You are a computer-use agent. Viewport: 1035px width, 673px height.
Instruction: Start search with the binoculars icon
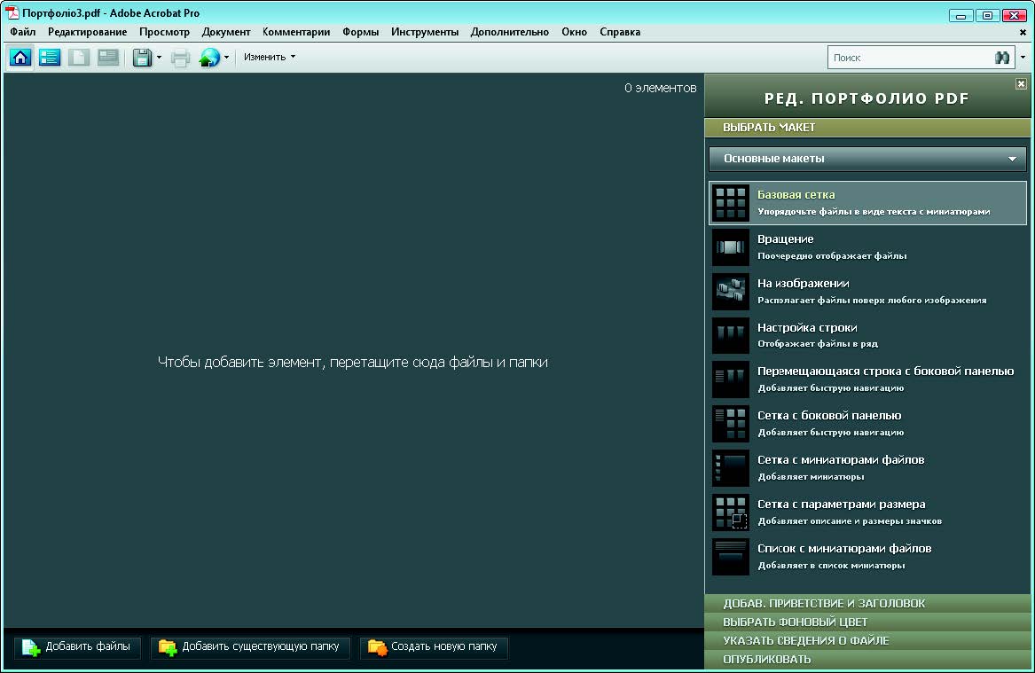1002,58
